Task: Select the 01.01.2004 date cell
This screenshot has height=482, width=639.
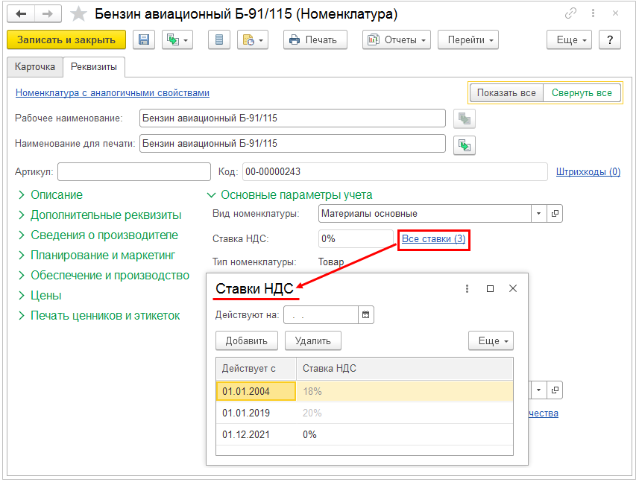Action: pos(256,391)
